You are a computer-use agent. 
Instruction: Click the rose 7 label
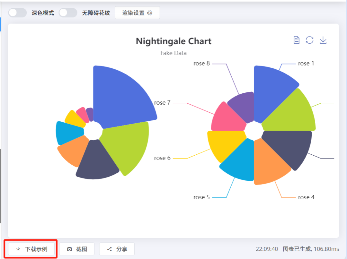click(x=162, y=103)
